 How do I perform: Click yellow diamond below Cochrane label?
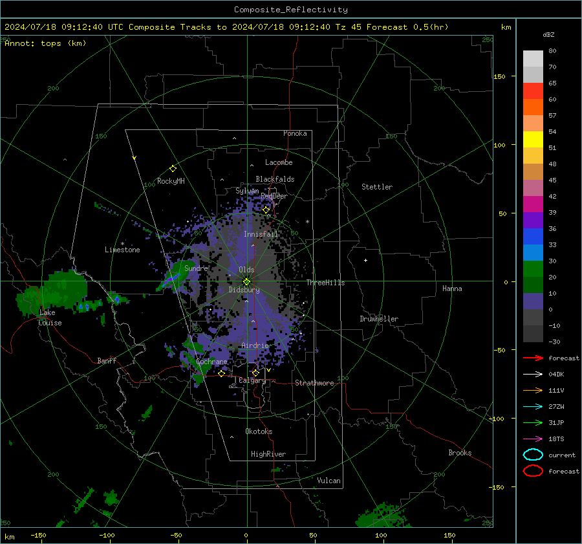pos(221,374)
